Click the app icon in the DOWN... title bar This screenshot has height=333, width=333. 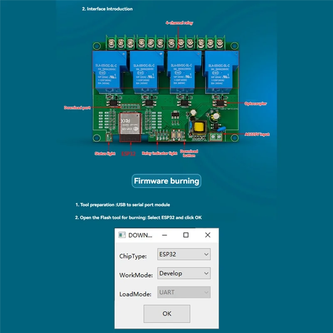click(123, 235)
